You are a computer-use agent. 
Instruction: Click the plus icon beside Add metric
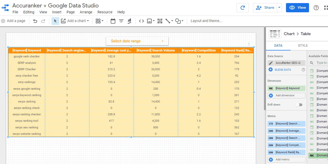(271, 159)
